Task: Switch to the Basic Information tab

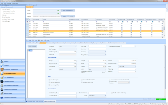Action: pos(31,43)
